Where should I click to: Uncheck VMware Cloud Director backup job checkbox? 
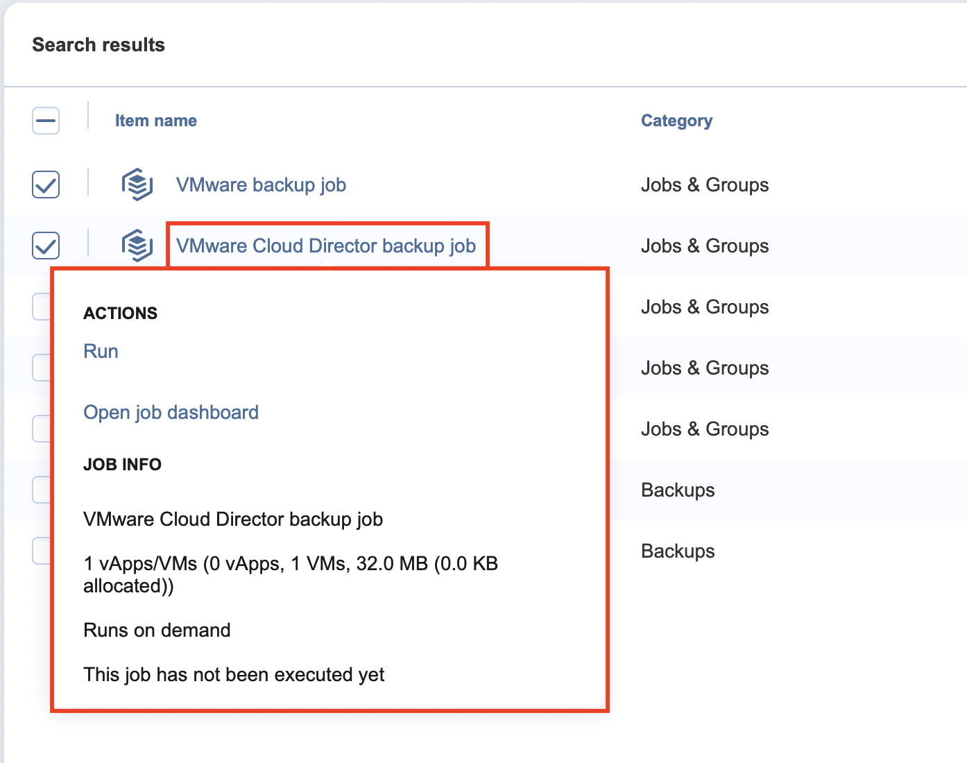click(46, 246)
